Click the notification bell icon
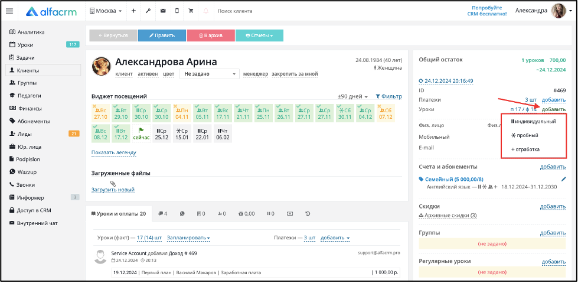The width and height of the screenshot is (578, 283). [x=205, y=11]
